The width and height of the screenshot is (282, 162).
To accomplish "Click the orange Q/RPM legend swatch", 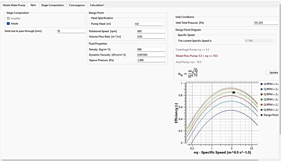I will pos(262,105).
